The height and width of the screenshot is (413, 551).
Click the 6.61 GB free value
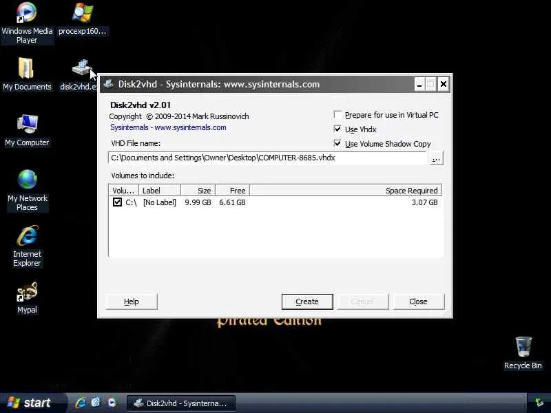(x=232, y=202)
